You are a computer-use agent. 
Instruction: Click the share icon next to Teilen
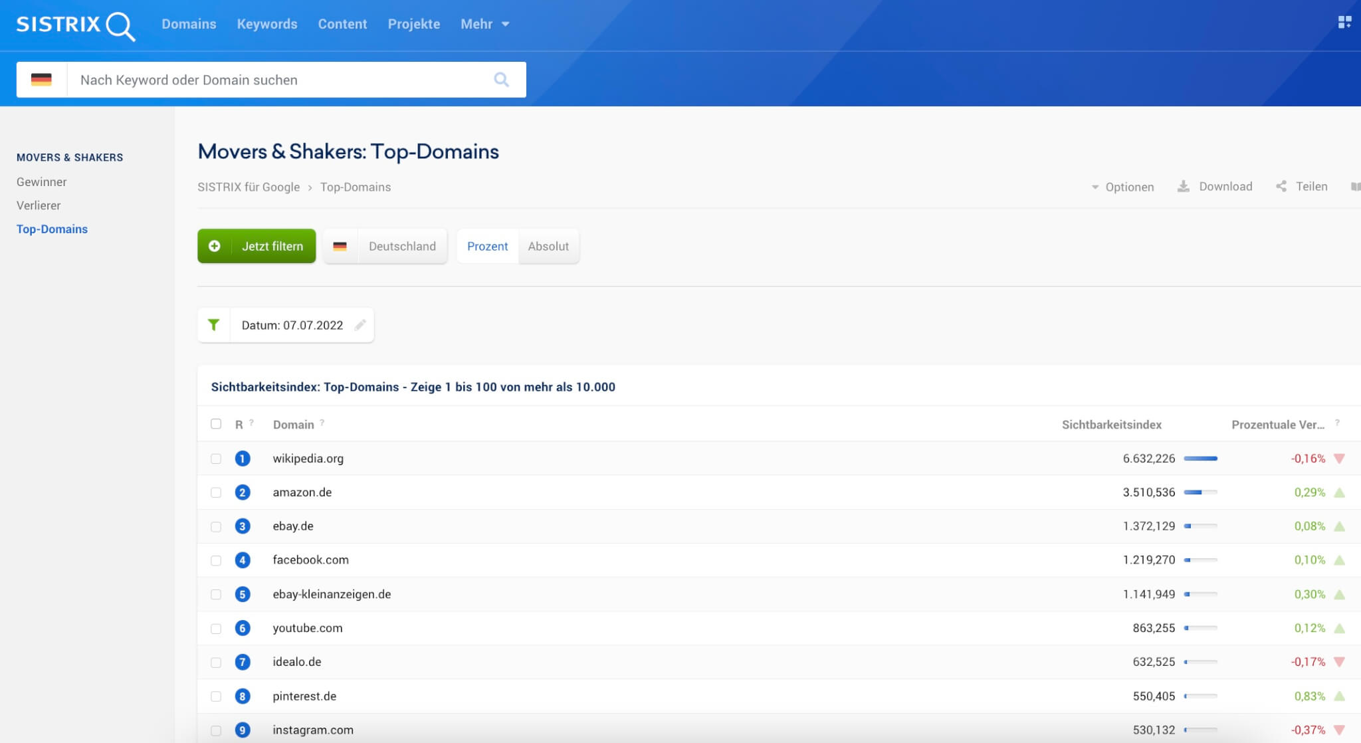pyautogui.click(x=1281, y=187)
